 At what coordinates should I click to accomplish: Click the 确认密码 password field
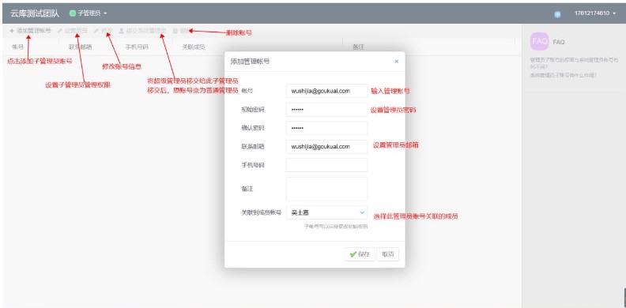pyautogui.click(x=326, y=128)
